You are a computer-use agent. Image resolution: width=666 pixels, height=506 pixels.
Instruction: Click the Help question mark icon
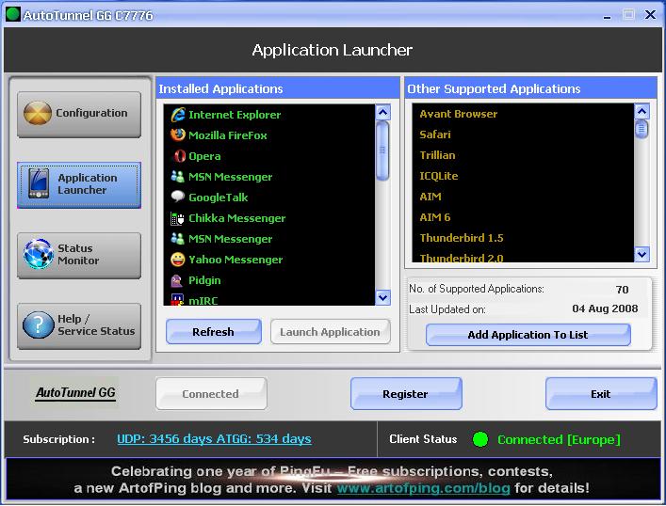pyautogui.click(x=38, y=324)
